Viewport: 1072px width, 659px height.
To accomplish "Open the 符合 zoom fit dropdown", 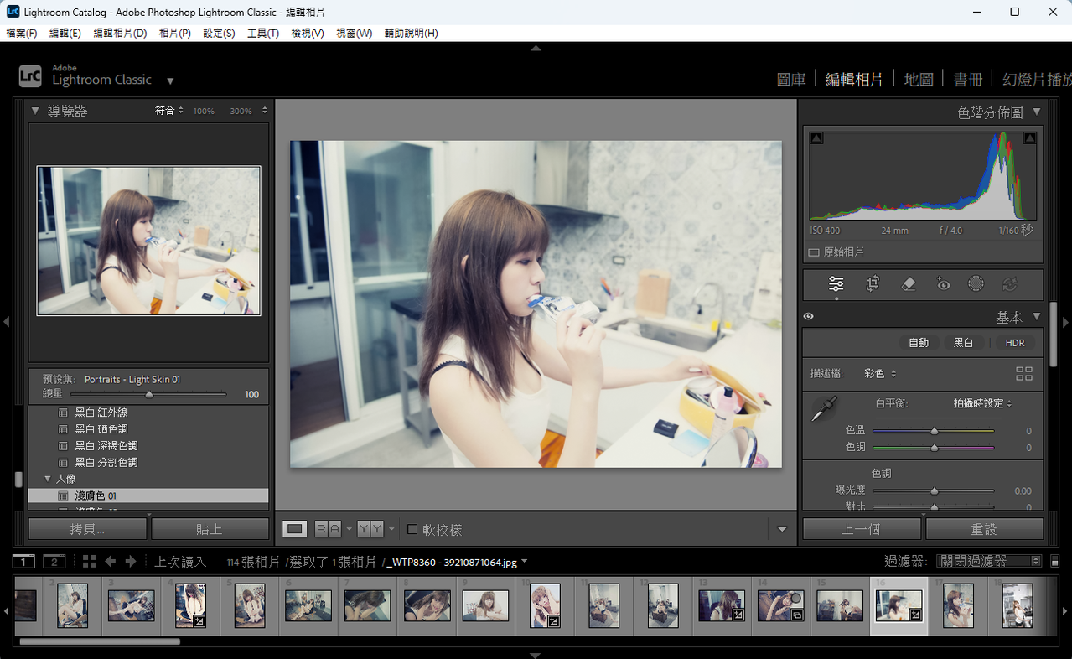I will pos(168,111).
